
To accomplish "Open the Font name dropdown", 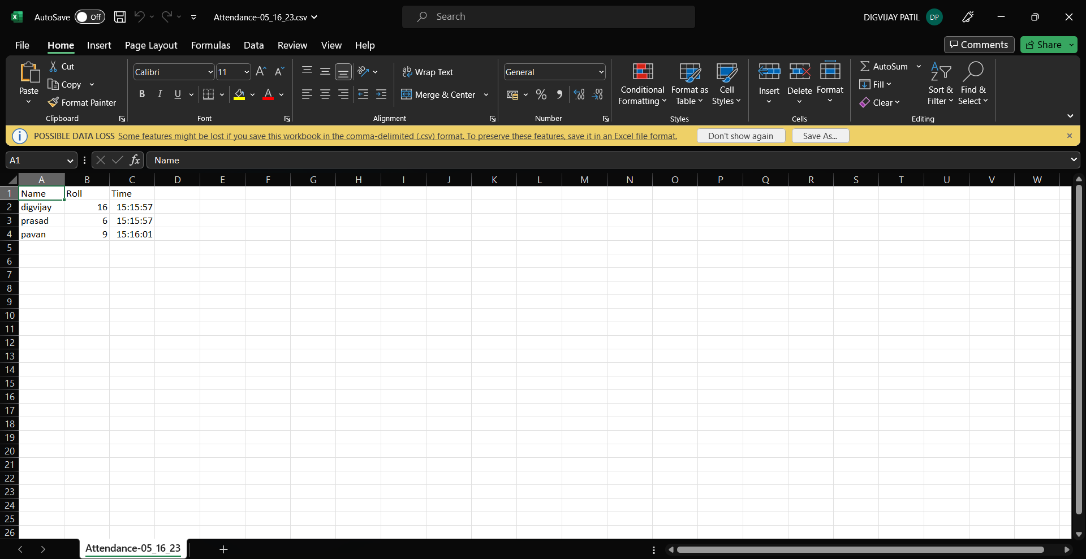I will click(x=209, y=72).
